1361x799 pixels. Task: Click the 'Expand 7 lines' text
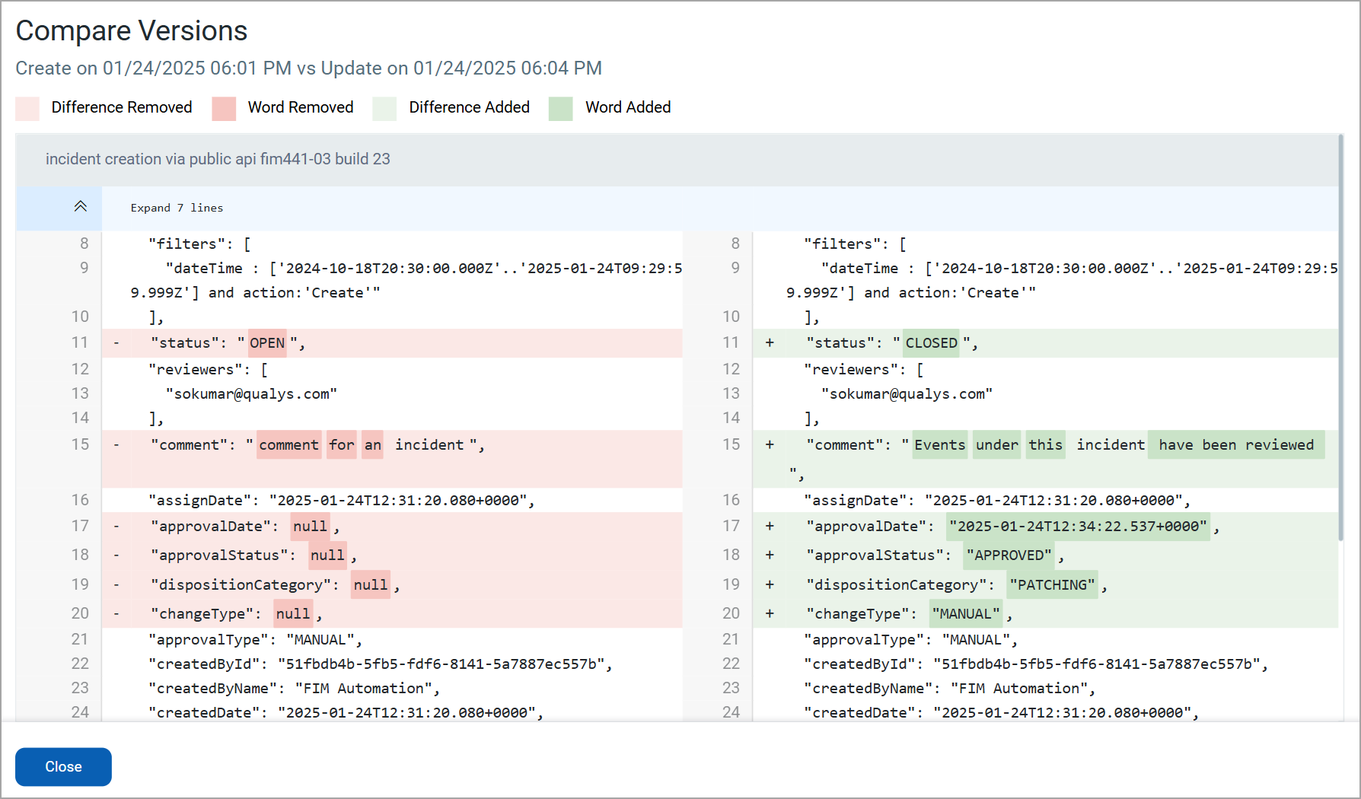(177, 208)
